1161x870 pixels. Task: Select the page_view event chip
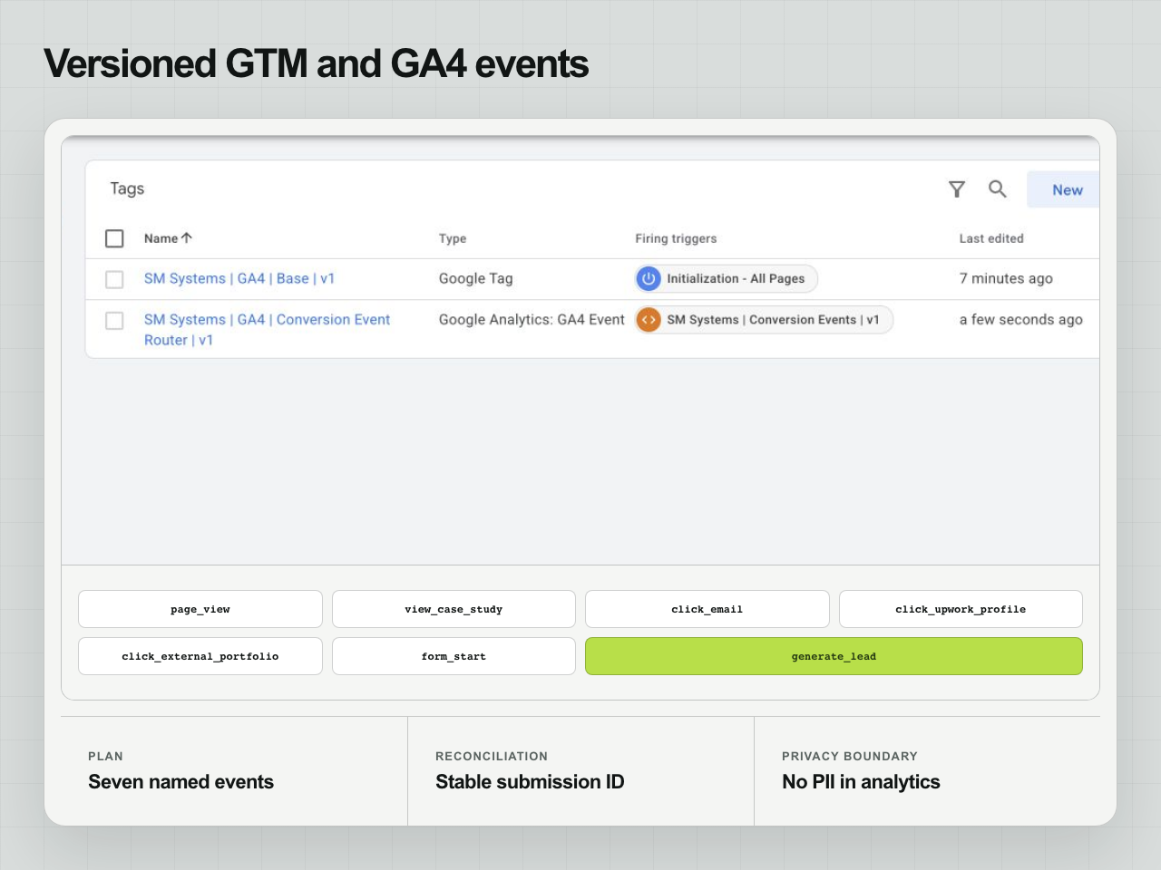tap(200, 609)
